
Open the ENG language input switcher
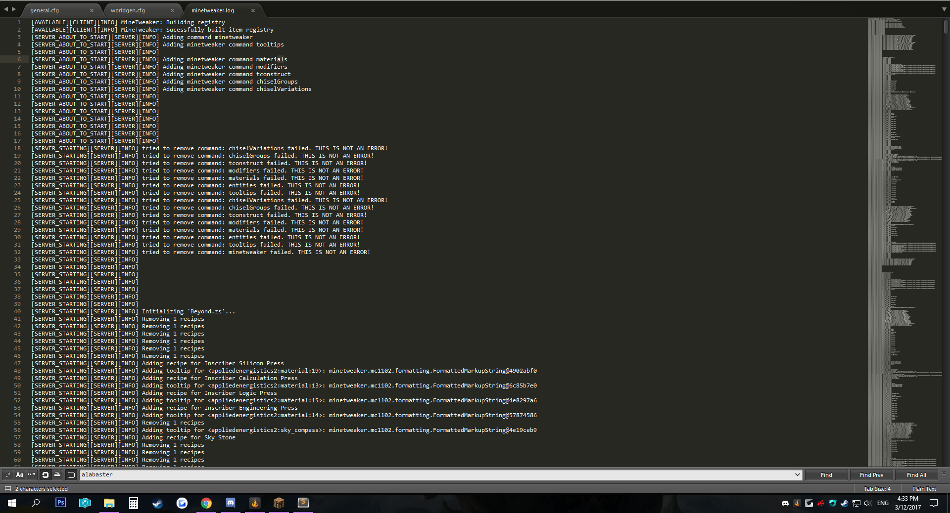(883, 503)
